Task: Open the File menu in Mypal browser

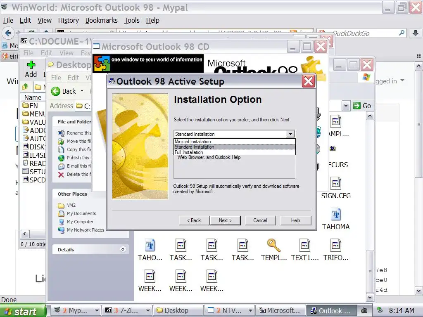Action: [8, 20]
